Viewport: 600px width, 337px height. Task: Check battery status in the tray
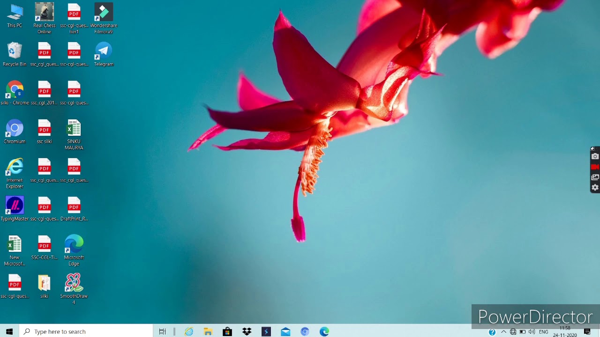tap(522, 332)
